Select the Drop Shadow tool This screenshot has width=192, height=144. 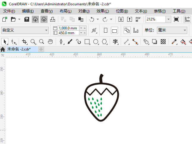click(x=155, y=42)
